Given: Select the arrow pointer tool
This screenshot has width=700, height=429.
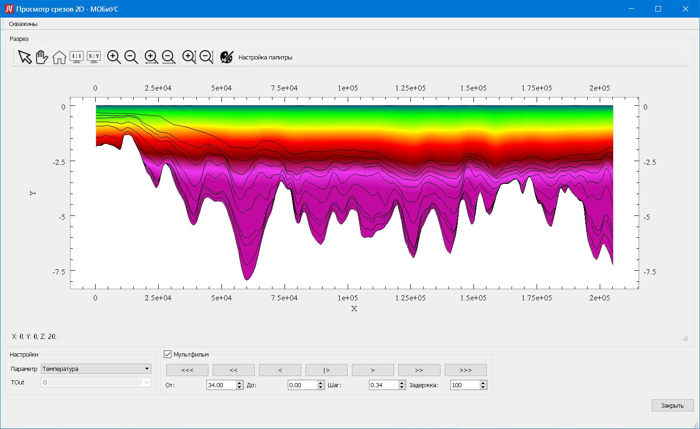Looking at the screenshot, I should click(25, 57).
